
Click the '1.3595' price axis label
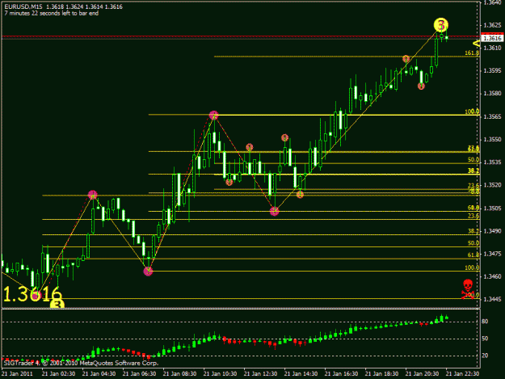[493, 71]
